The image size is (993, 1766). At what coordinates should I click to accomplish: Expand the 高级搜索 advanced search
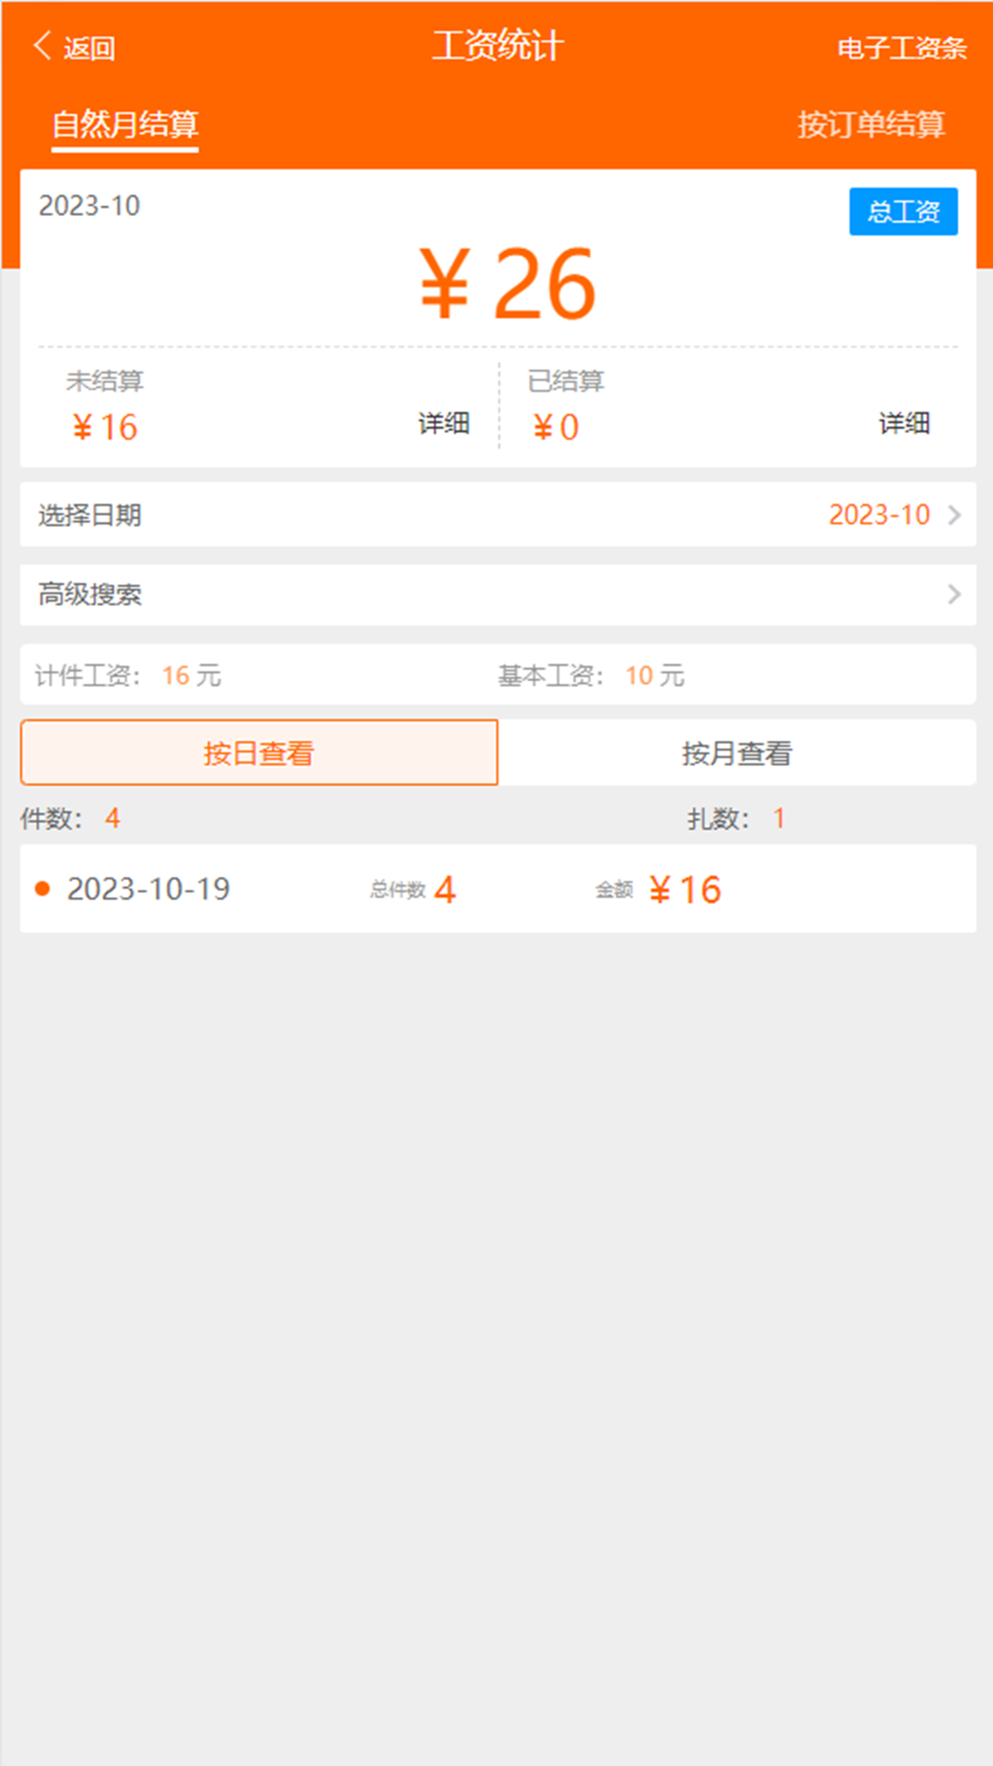pos(496,595)
